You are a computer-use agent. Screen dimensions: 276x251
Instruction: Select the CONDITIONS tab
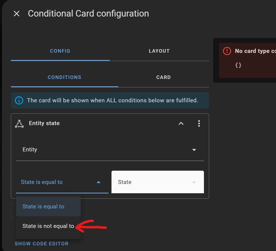point(64,77)
